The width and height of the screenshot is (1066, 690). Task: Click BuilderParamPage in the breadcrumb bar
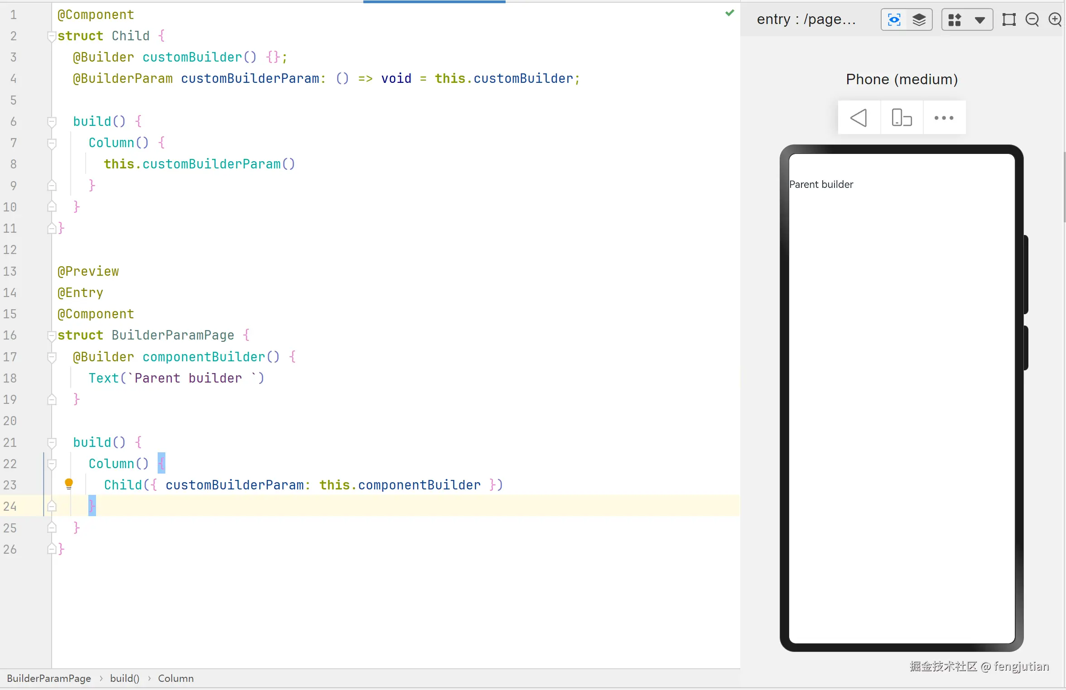(x=49, y=678)
